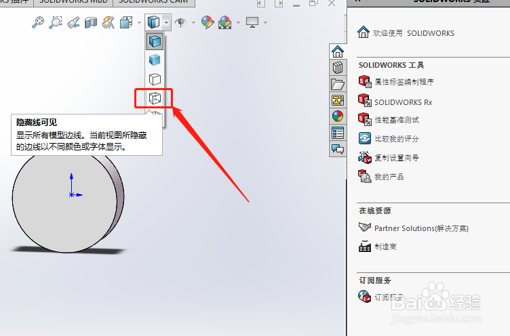Image resolution: width=510 pixels, height=336 pixels.
Task: Open the SOLIDWORKS Forum chat tab
Action: [x=338, y=149]
